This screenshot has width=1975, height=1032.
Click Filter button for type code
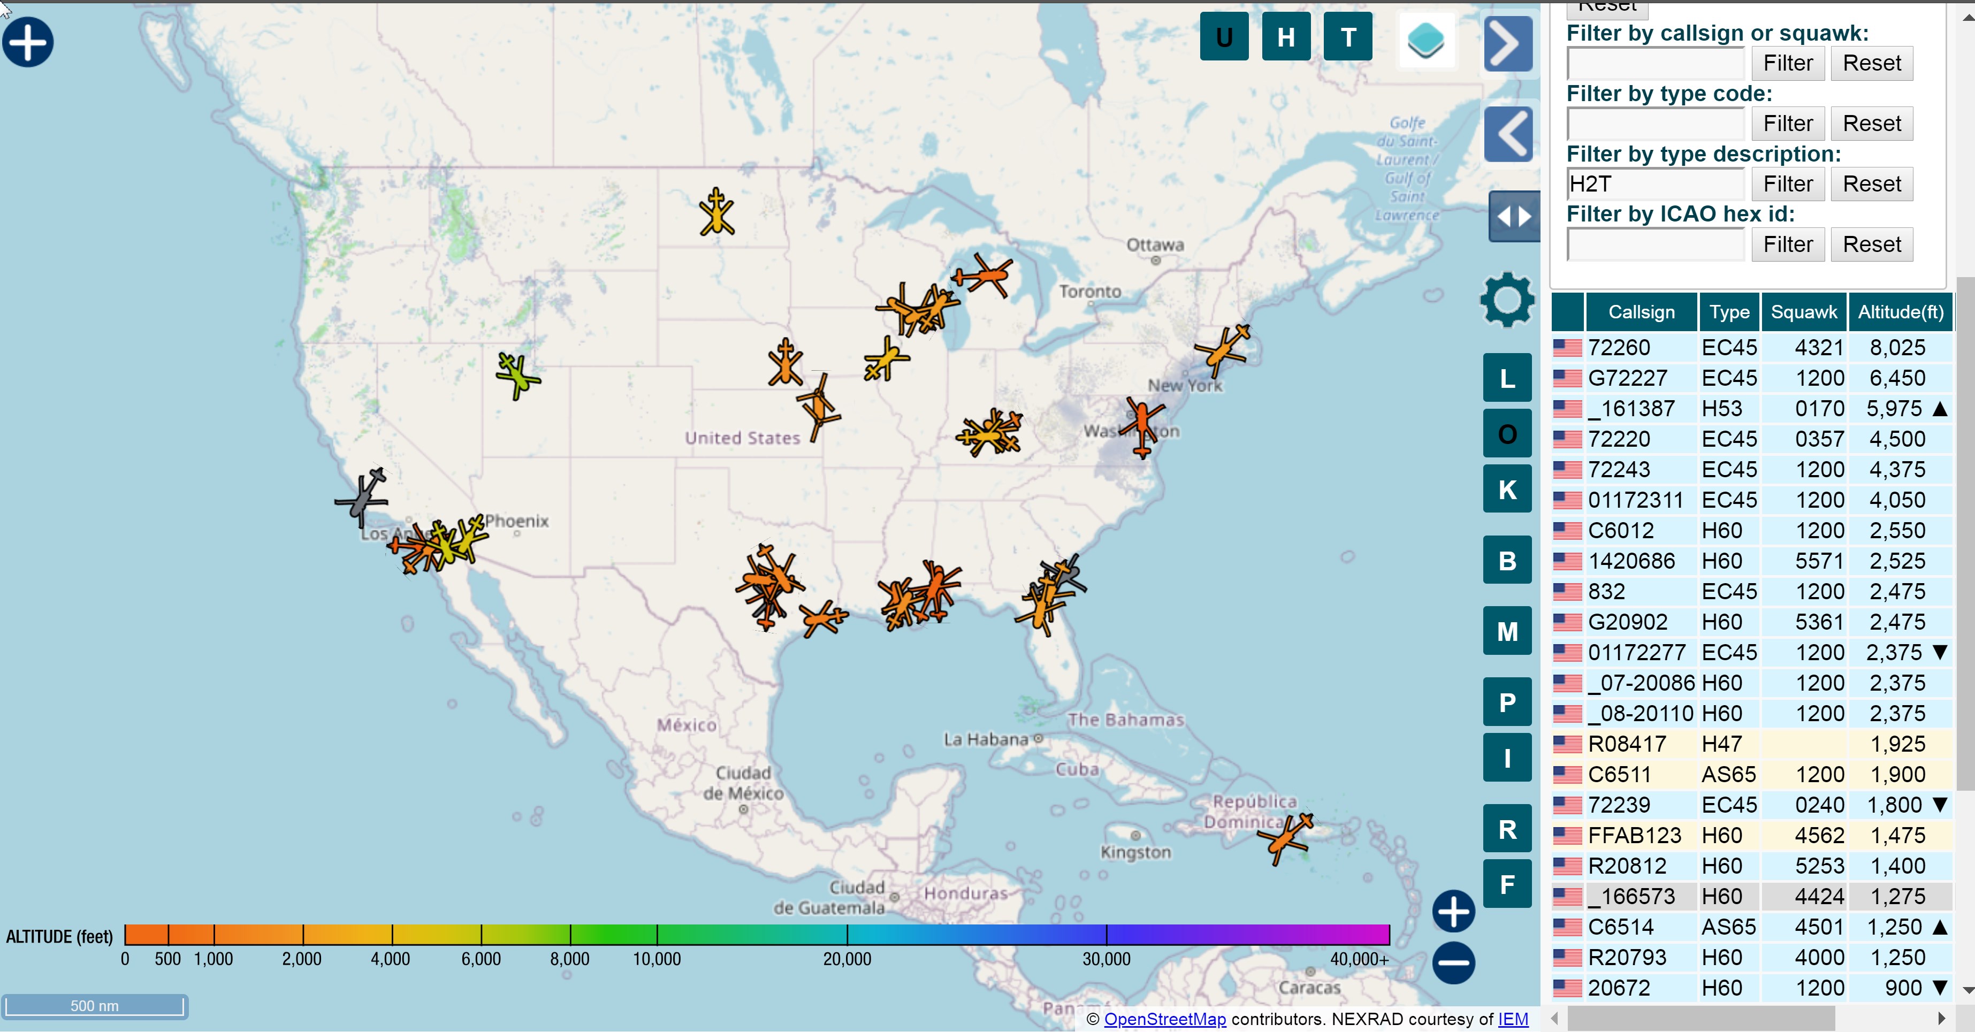pyautogui.click(x=1787, y=124)
